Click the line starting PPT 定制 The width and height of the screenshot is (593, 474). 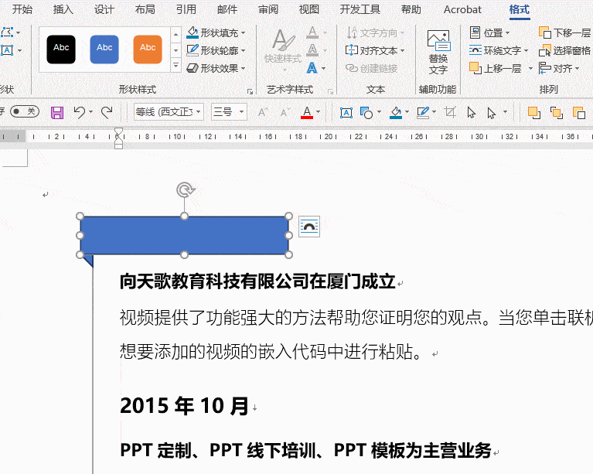[305, 451]
